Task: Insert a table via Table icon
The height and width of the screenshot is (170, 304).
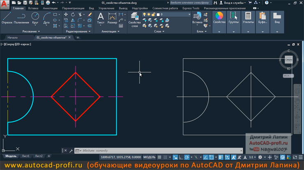Action: (x=121, y=26)
